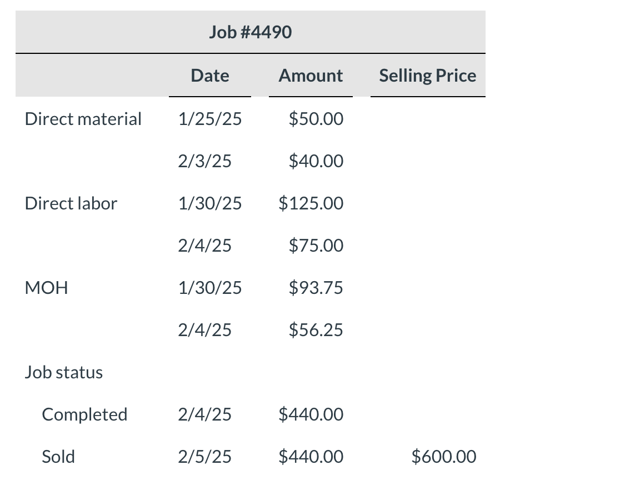
Task: Click the $600.00 selling price cell
Action: coord(444,457)
